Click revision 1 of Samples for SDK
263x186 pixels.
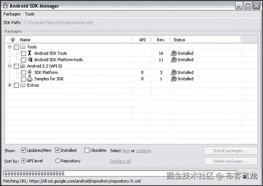point(161,79)
